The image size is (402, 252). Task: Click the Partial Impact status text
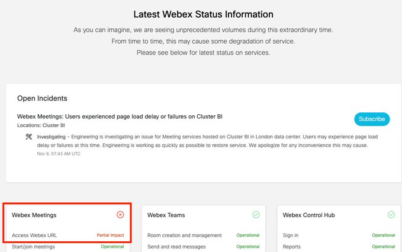[111, 235]
